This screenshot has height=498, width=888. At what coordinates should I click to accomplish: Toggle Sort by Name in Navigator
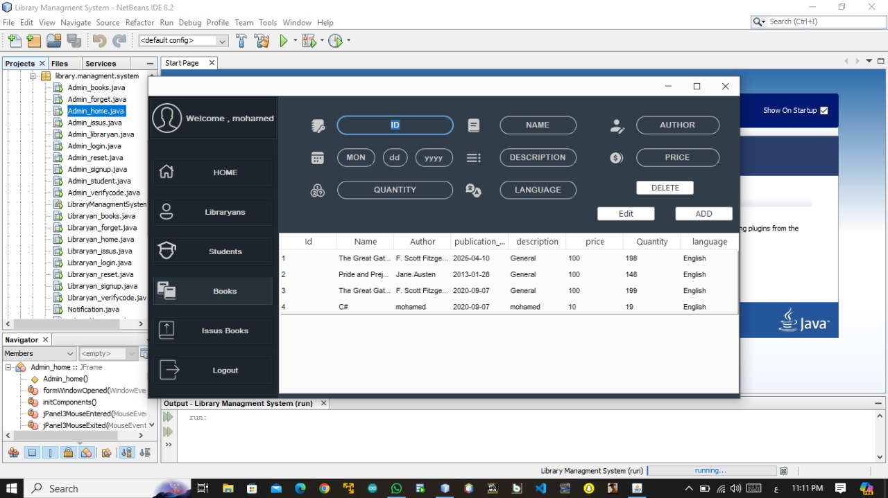tap(126, 452)
